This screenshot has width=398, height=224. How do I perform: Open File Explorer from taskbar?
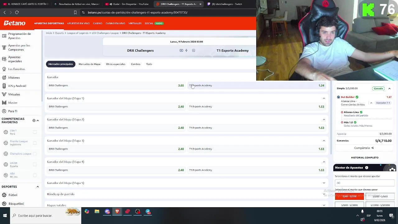click(97, 212)
